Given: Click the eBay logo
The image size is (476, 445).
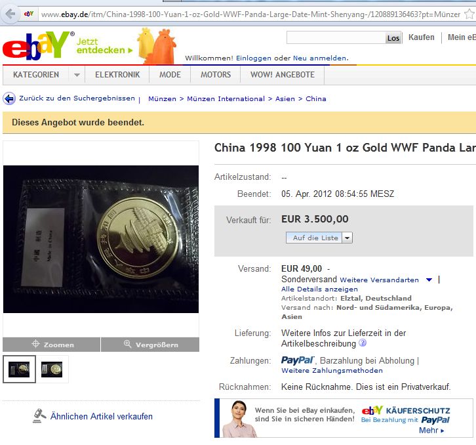Looking at the screenshot, I should [37, 46].
